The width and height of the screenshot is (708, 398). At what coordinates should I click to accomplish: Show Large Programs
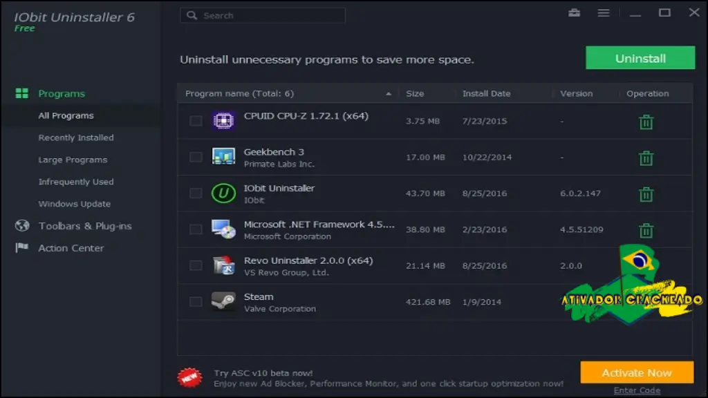tap(73, 160)
